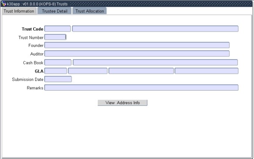This screenshot has height=159, width=254.
Task: Select the Trust Number input field
Action: 55,37
